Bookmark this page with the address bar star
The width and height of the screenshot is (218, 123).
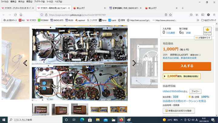[171, 15]
